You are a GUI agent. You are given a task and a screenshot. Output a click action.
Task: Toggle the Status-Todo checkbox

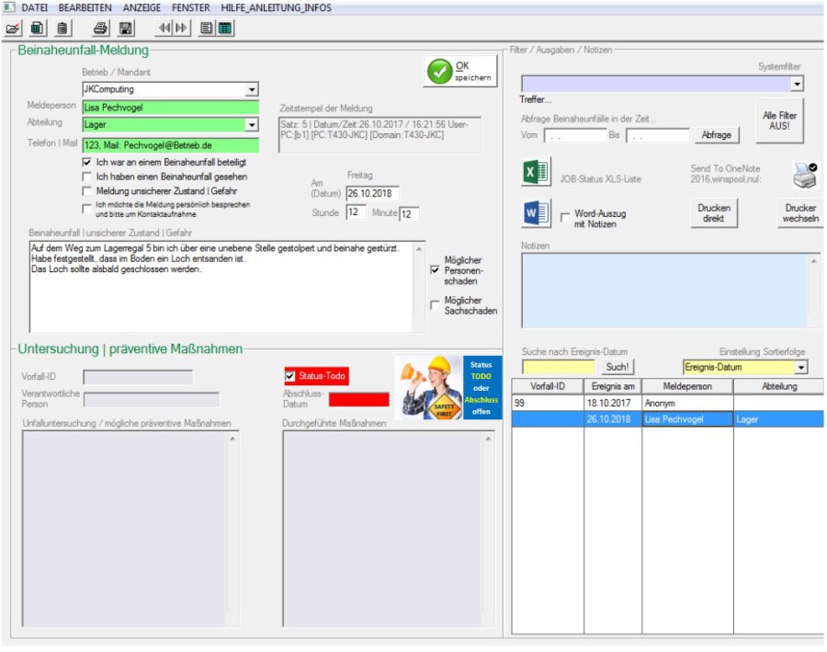click(291, 377)
